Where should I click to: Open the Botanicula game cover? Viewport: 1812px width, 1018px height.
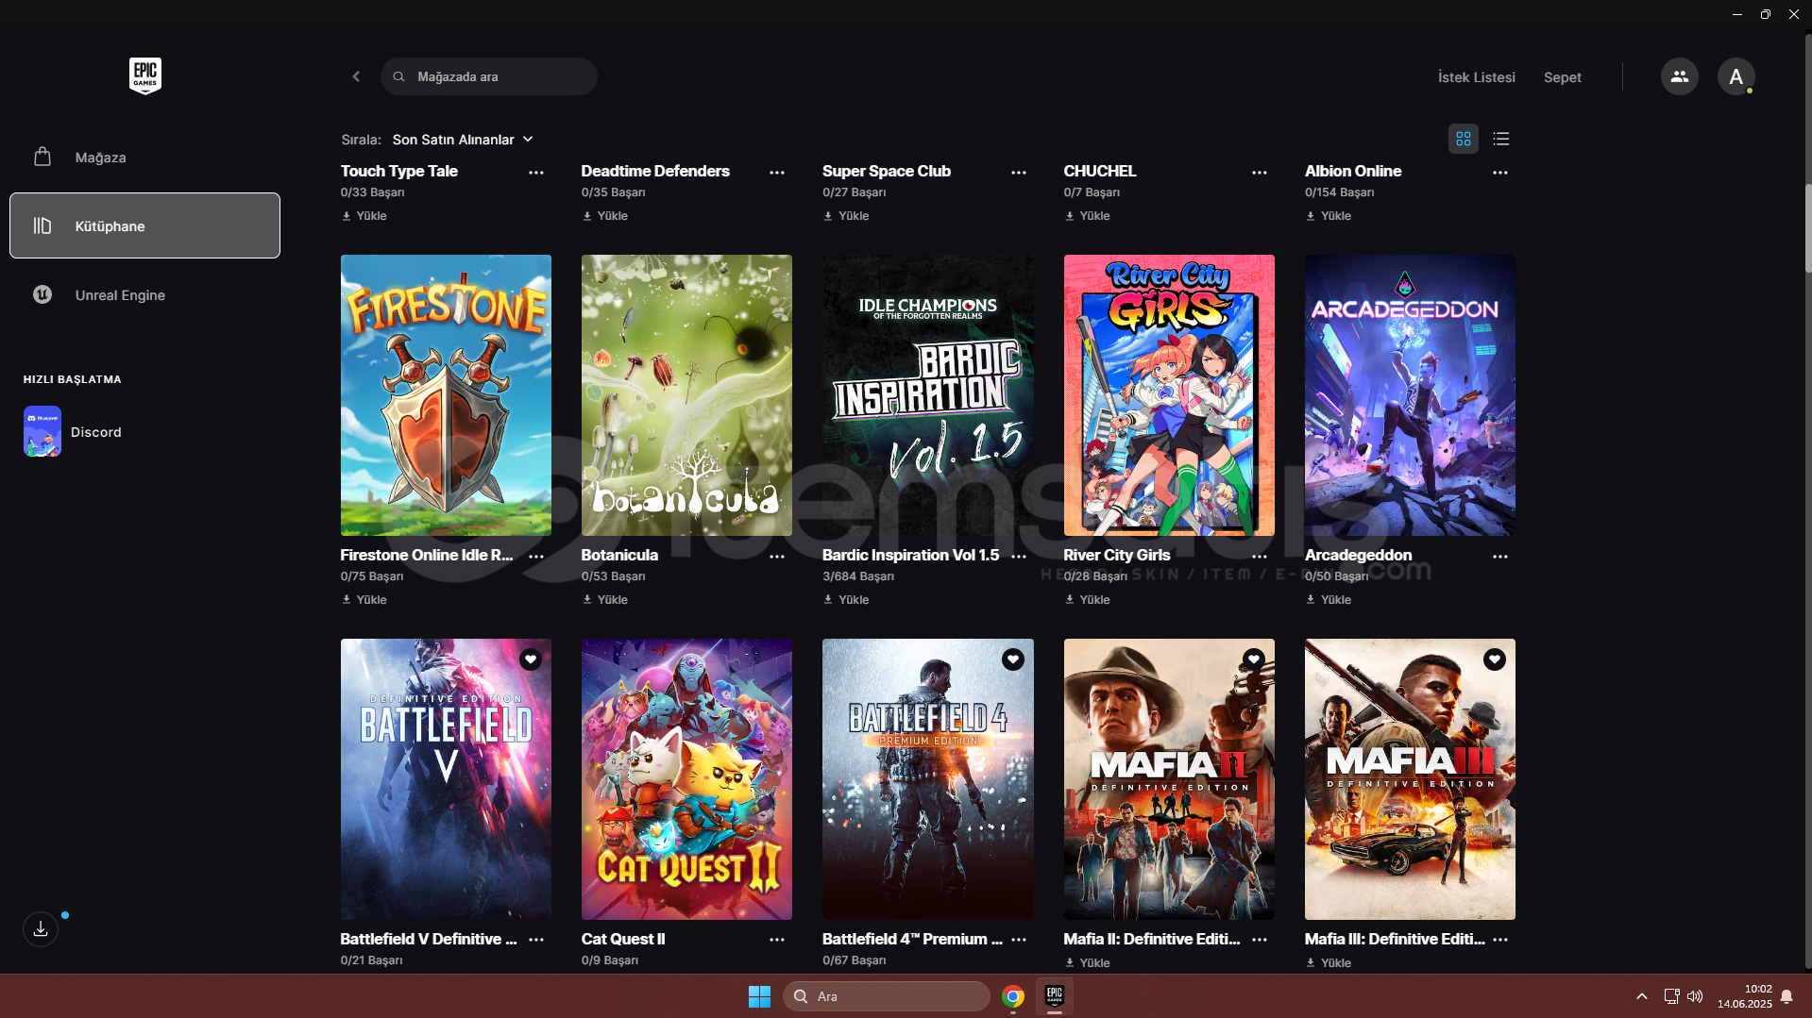[x=686, y=395]
